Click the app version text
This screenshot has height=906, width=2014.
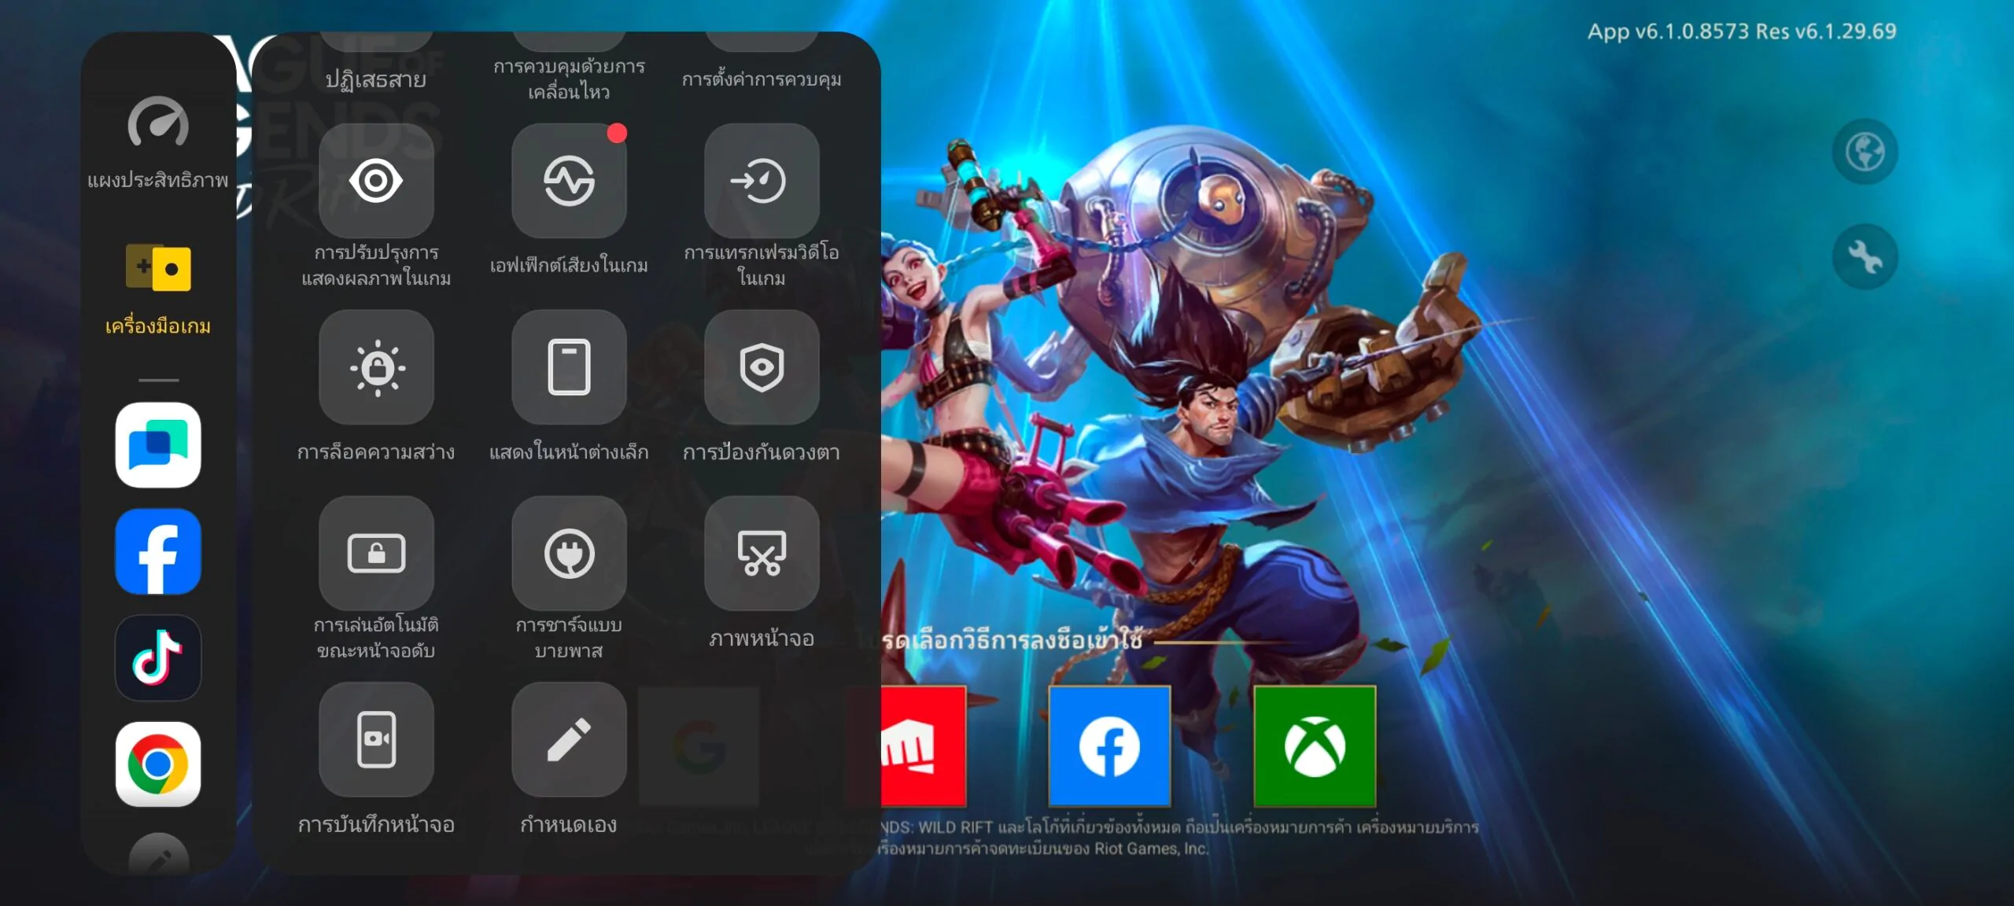point(1742,31)
